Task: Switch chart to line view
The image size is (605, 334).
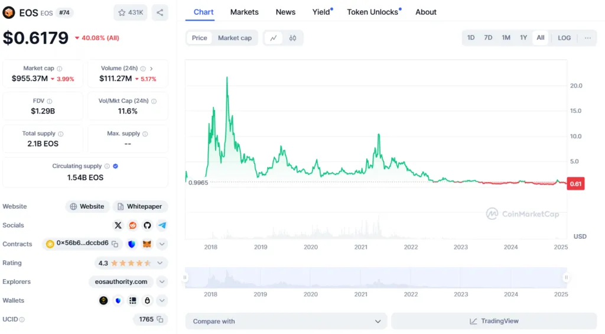Action: click(274, 38)
